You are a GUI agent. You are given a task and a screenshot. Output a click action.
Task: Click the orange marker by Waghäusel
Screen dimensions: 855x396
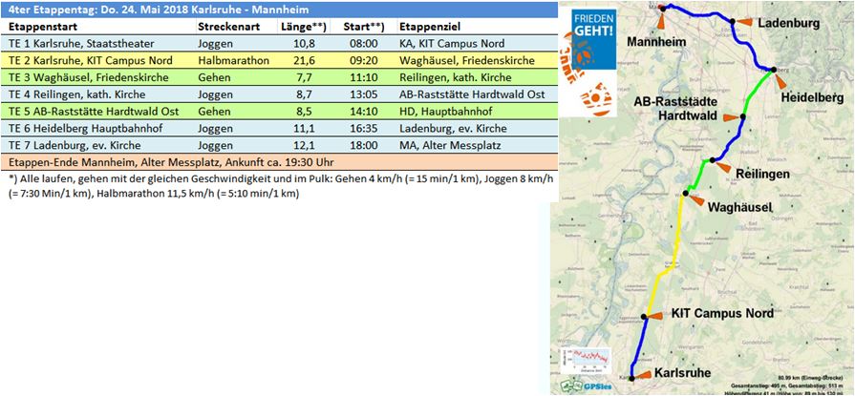(696, 200)
